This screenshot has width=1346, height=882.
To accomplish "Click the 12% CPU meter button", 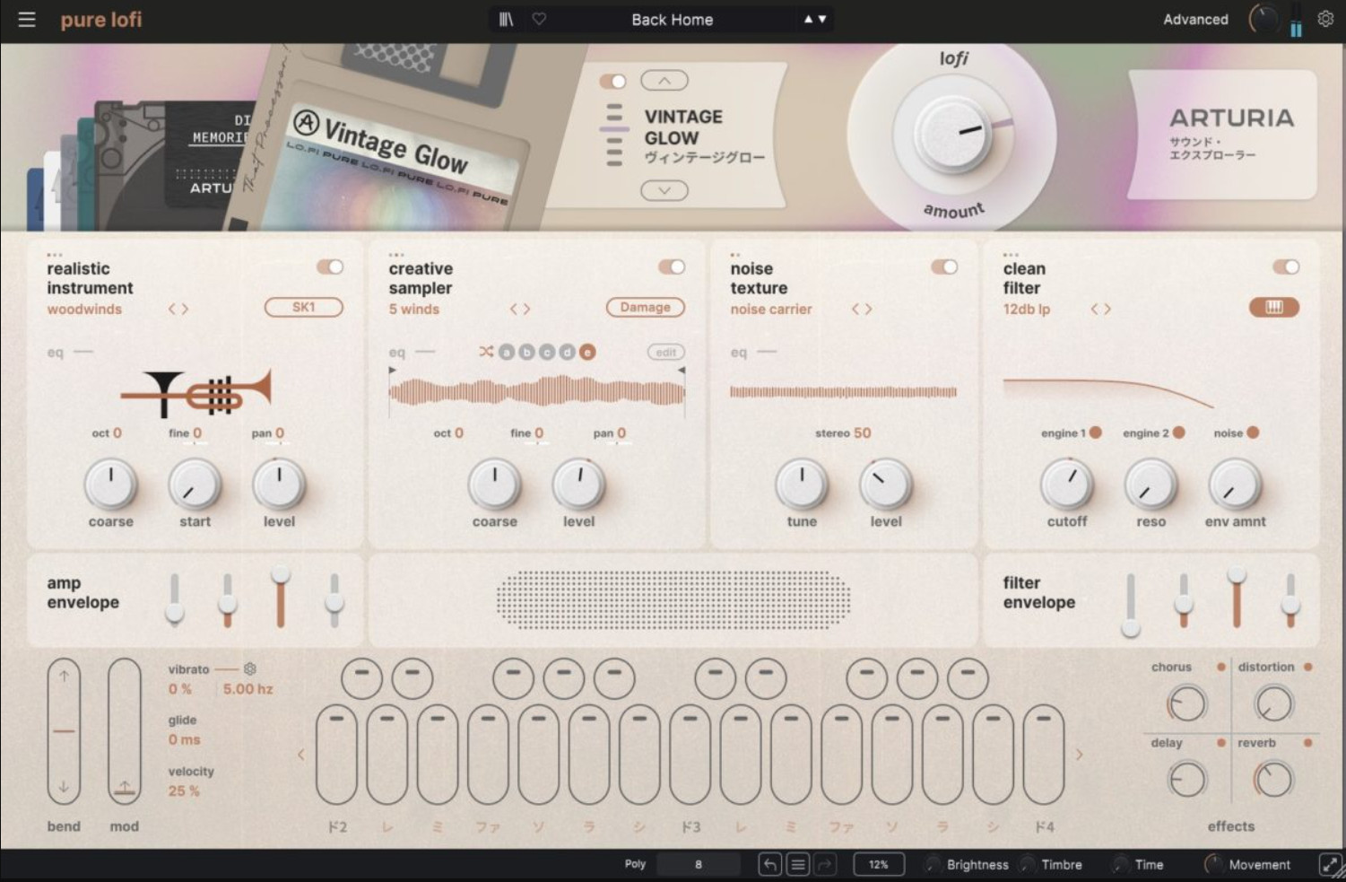I will pos(878,865).
